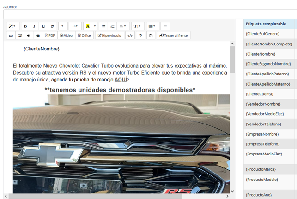Open the line height dropdown

click(138, 26)
